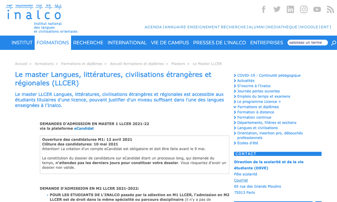Open the MOODLE link

pyautogui.click(x=309, y=27)
